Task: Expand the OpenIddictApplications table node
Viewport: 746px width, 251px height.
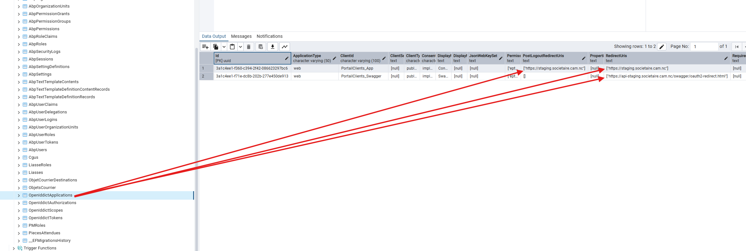Action: pyautogui.click(x=19, y=196)
